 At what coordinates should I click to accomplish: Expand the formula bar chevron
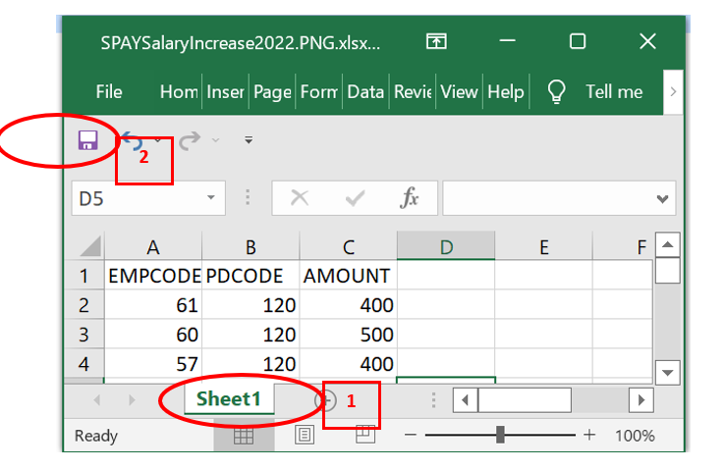[x=663, y=199]
